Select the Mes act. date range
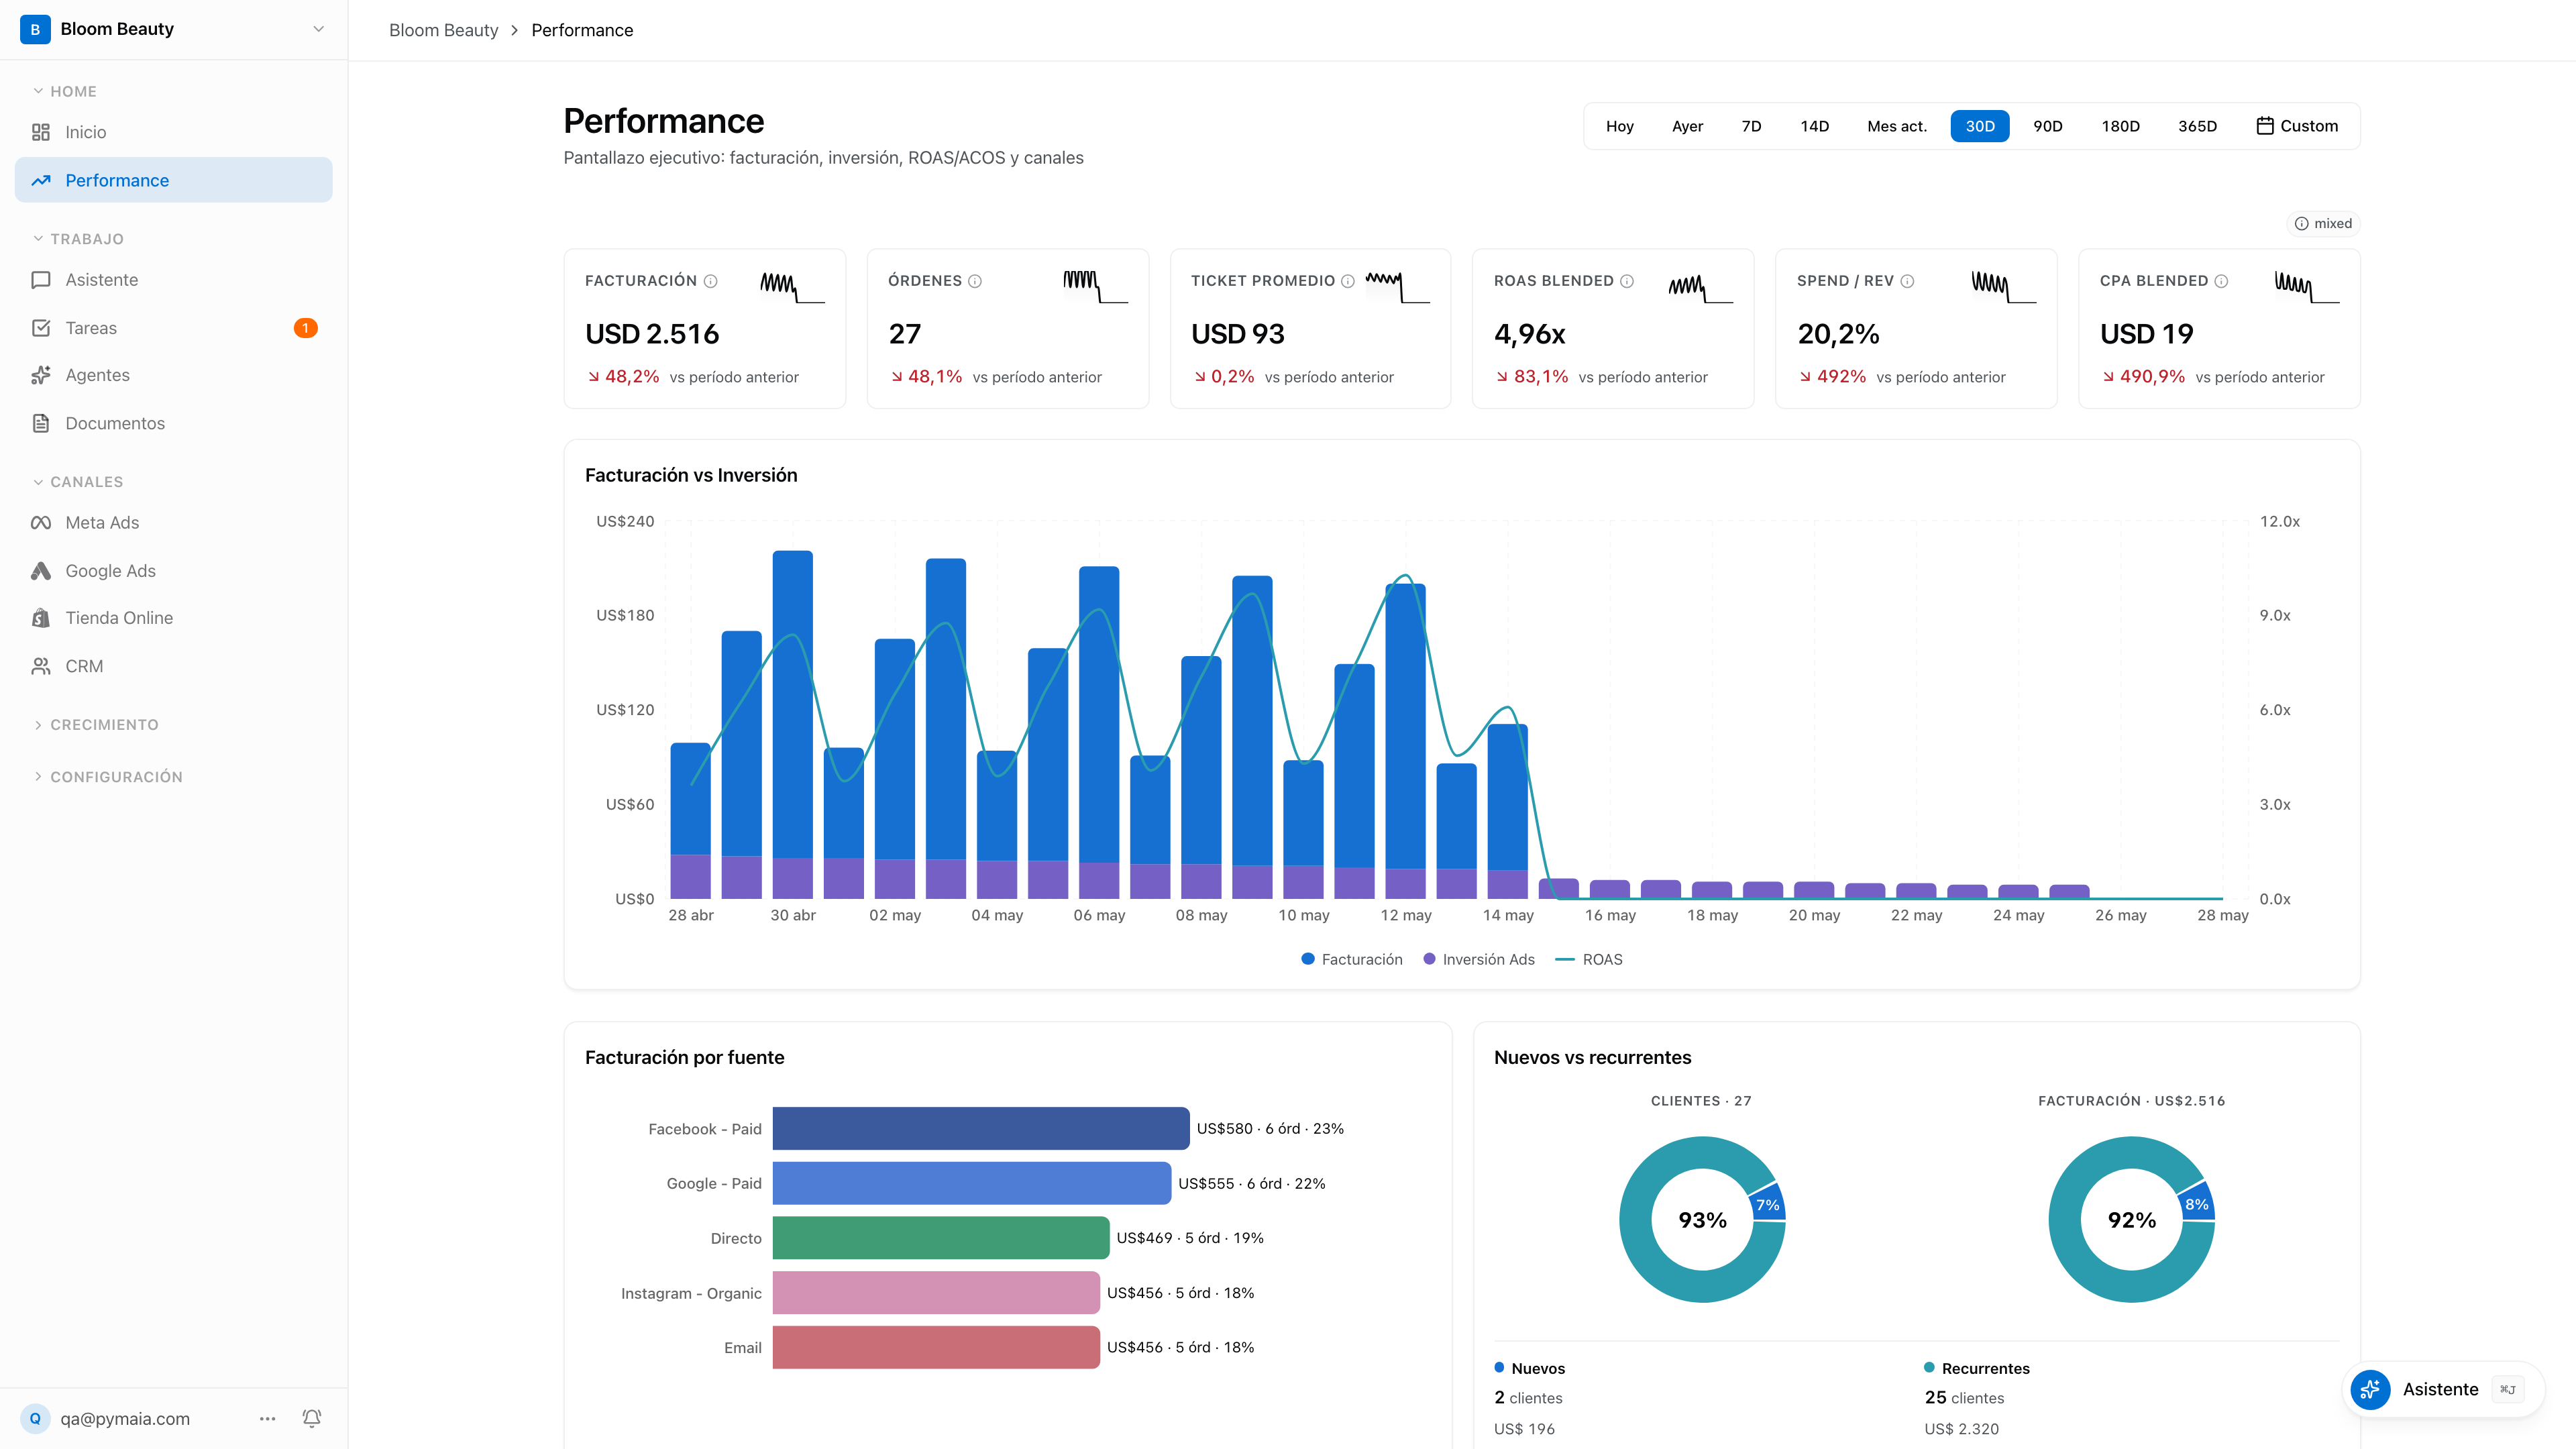 point(1897,126)
